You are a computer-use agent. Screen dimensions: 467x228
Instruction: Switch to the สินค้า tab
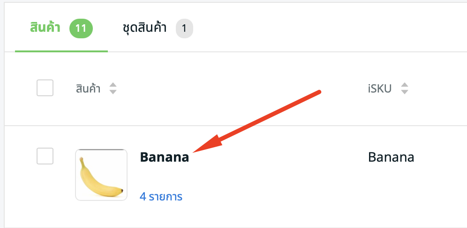tap(45, 28)
